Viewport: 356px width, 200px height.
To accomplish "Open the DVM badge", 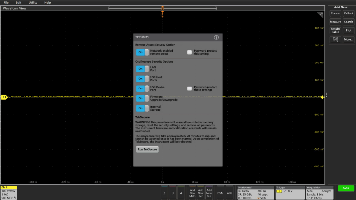I will coord(220,193).
